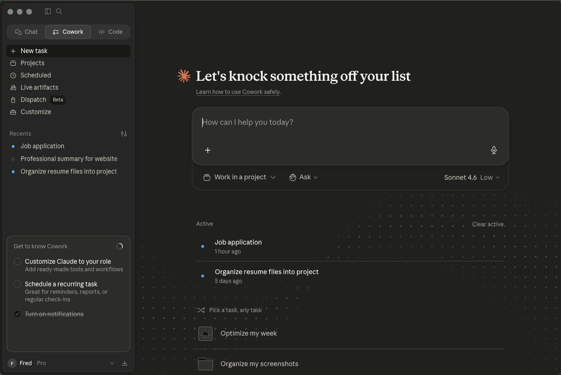Activate the microphone voice input
The image size is (561, 375).
494,150
